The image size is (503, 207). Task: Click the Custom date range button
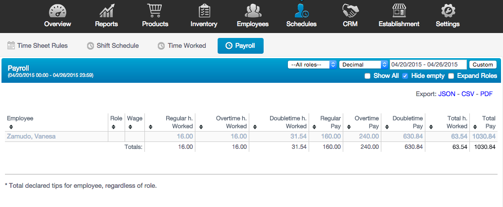point(483,65)
